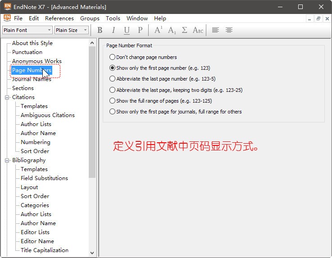Open Field Substitutions under Bibliography
Viewport: 332px width, 258px height.
tap(44, 178)
